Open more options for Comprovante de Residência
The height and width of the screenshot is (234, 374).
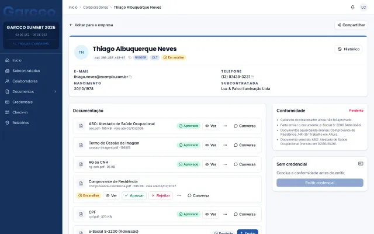[x=179, y=195]
